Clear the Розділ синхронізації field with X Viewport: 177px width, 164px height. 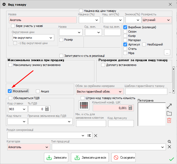click(x=96, y=135)
